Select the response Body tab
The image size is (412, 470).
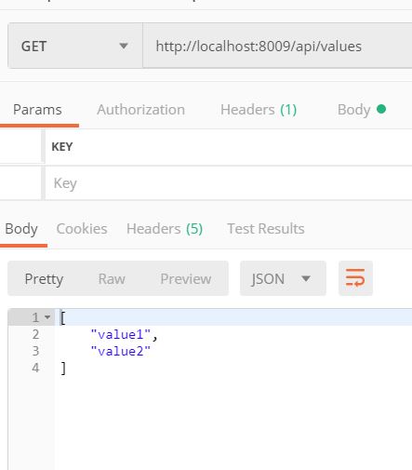click(21, 229)
